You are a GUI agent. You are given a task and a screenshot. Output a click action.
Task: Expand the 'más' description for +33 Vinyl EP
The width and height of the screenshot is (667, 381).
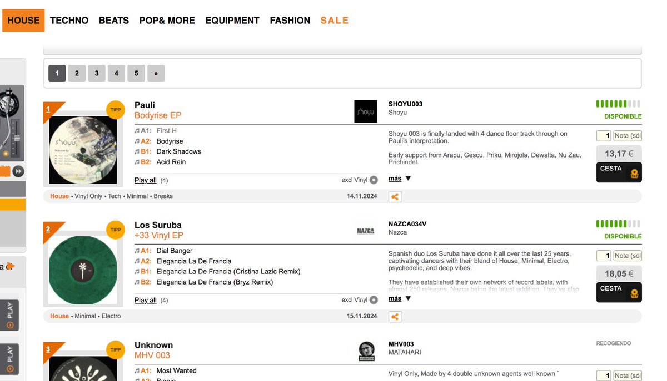[x=396, y=298]
